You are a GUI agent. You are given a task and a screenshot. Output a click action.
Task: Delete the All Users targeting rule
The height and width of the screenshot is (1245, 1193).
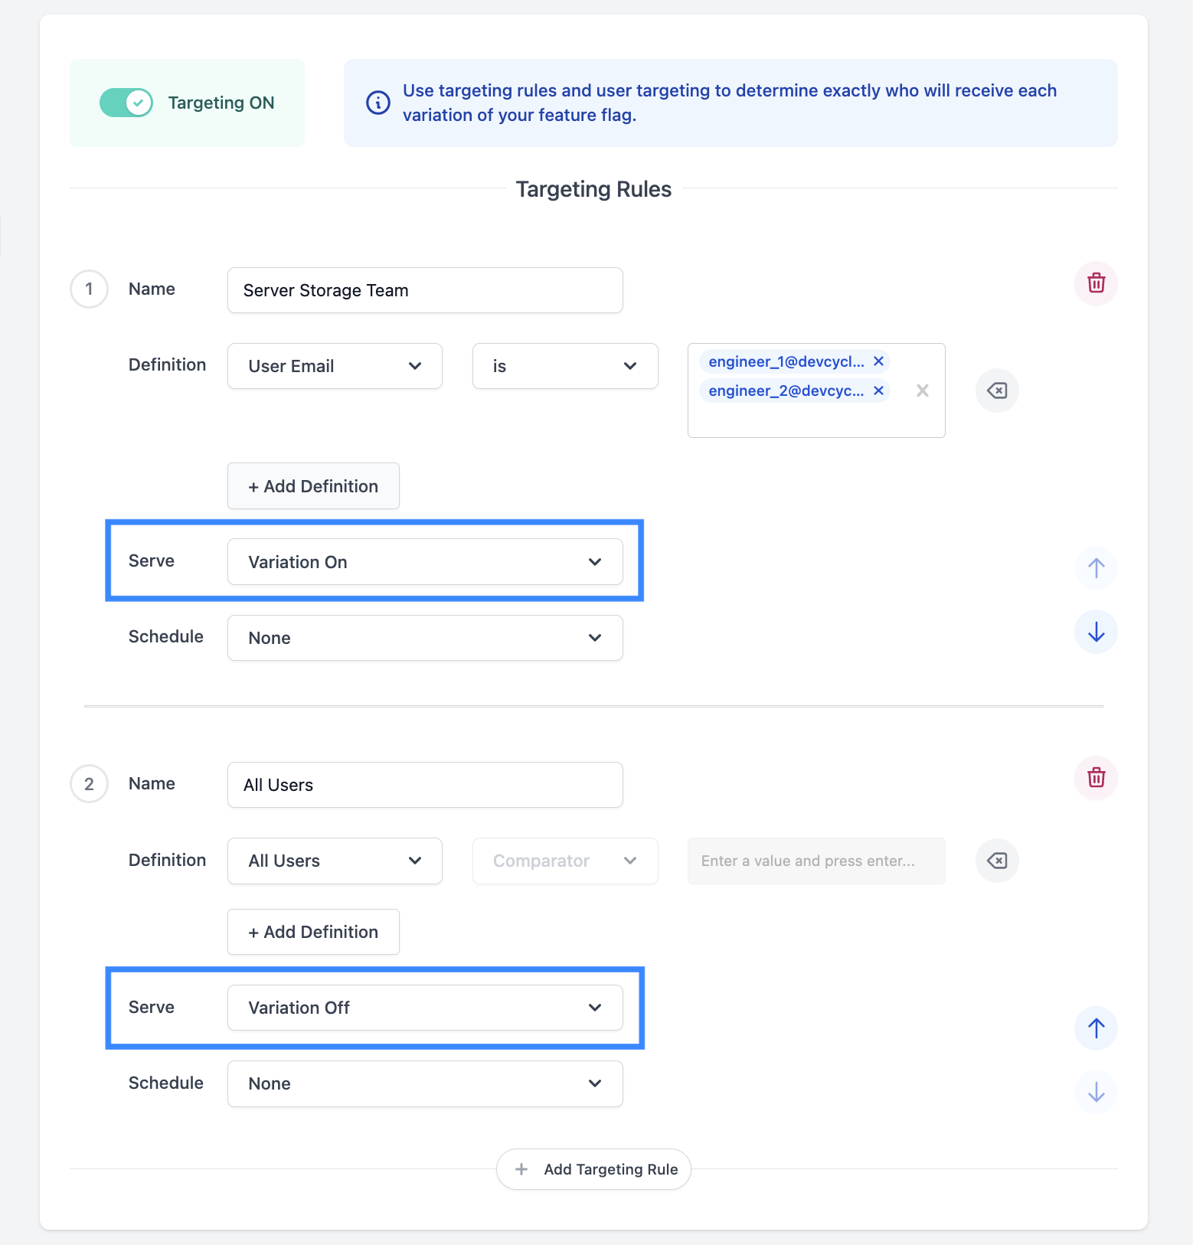click(x=1096, y=778)
